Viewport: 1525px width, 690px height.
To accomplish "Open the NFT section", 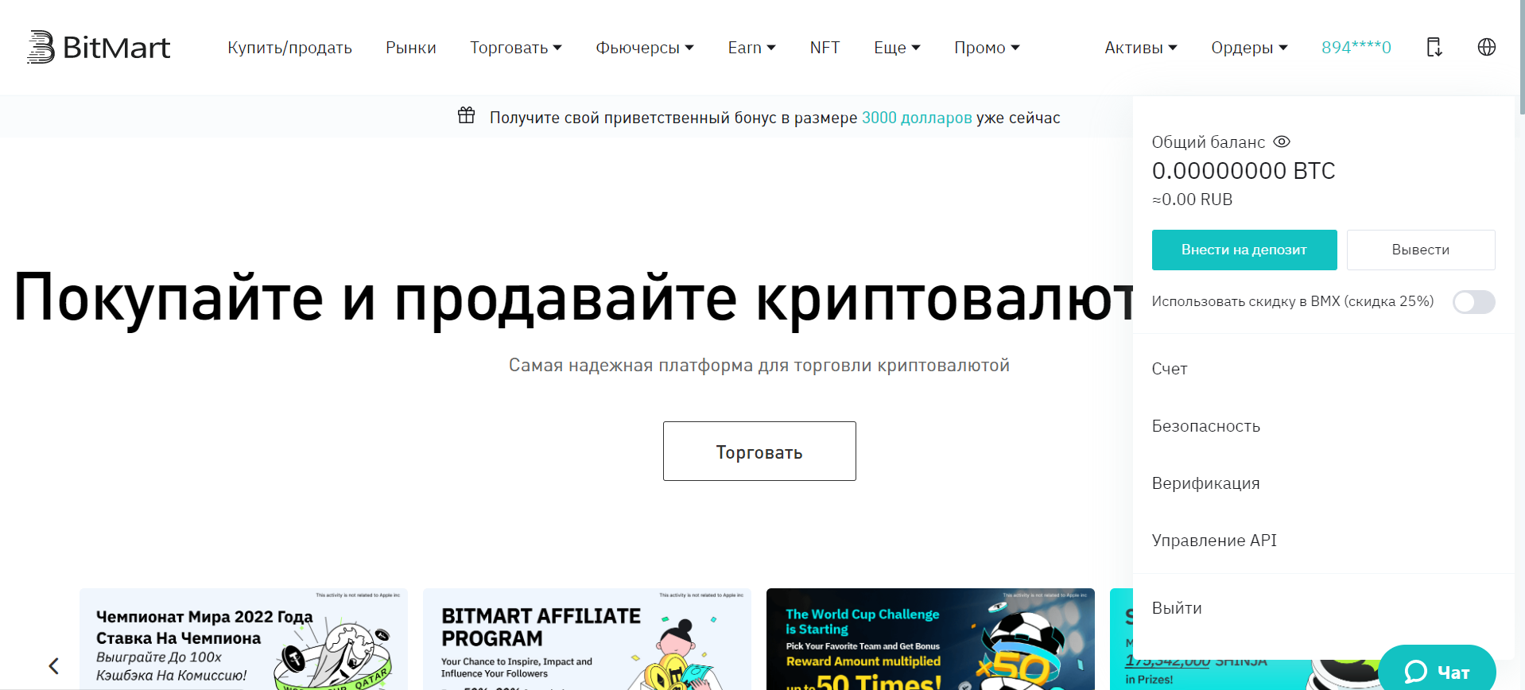I will pyautogui.click(x=825, y=48).
